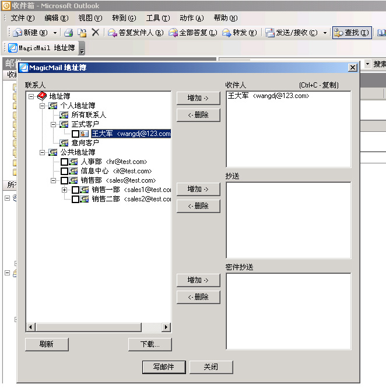Click the scroll right arrow in contacts tree
The image size is (386, 391).
pyautogui.click(x=166, y=327)
